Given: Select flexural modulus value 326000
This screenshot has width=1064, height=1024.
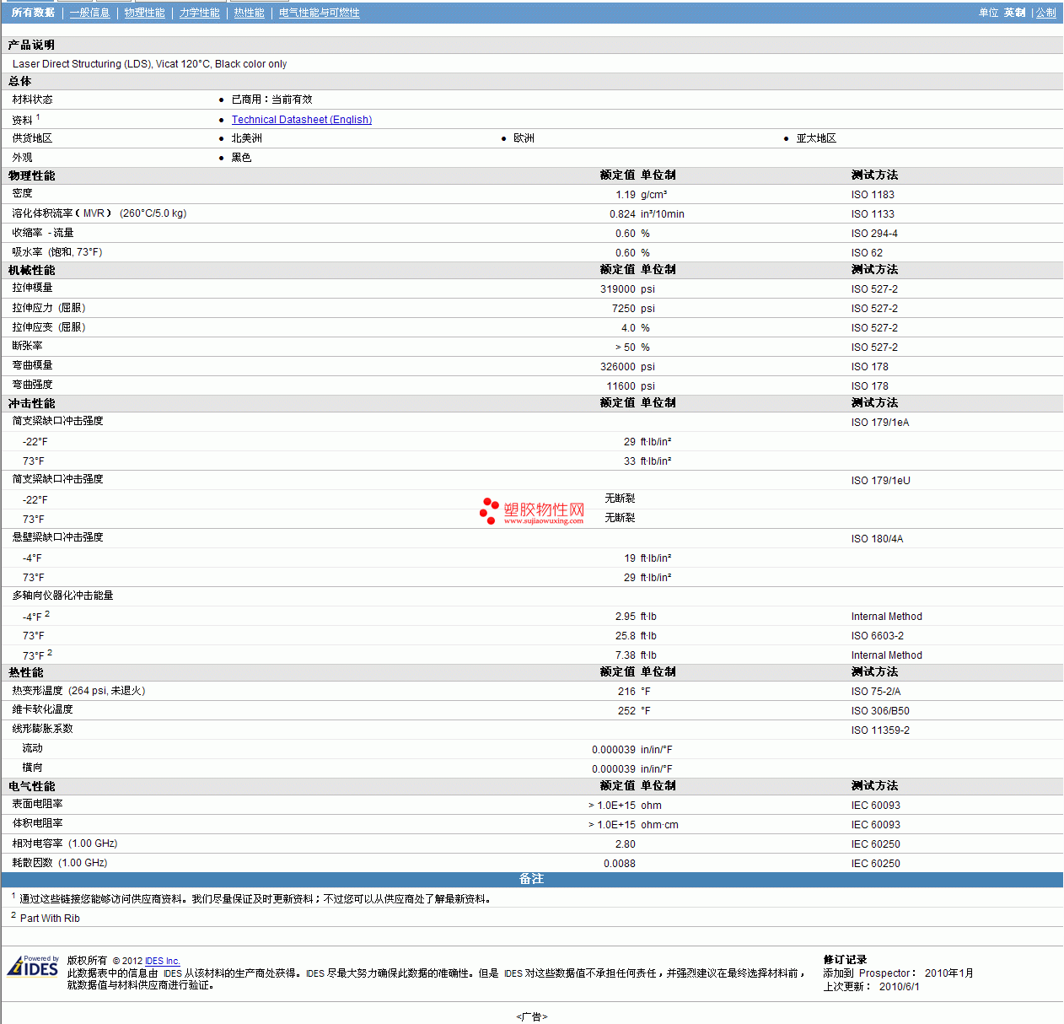Looking at the screenshot, I should 617,367.
